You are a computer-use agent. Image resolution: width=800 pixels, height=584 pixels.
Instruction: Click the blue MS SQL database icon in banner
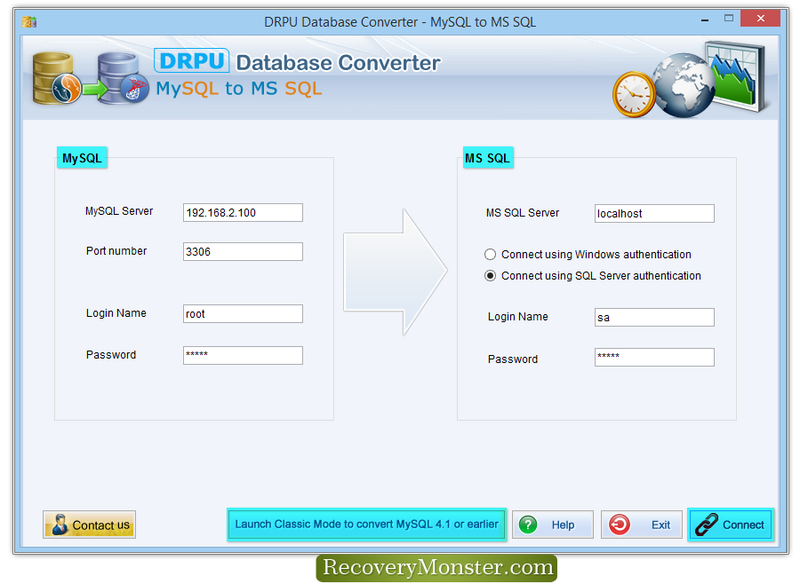123,78
